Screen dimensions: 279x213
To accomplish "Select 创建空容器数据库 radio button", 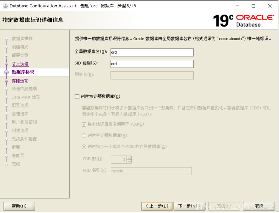I will point(84,136).
